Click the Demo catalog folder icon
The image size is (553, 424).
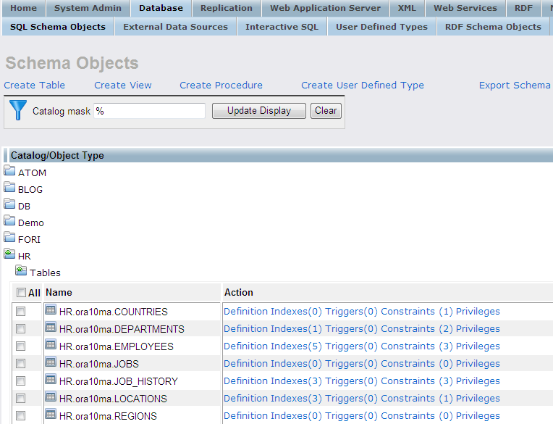[x=9, y=222]
